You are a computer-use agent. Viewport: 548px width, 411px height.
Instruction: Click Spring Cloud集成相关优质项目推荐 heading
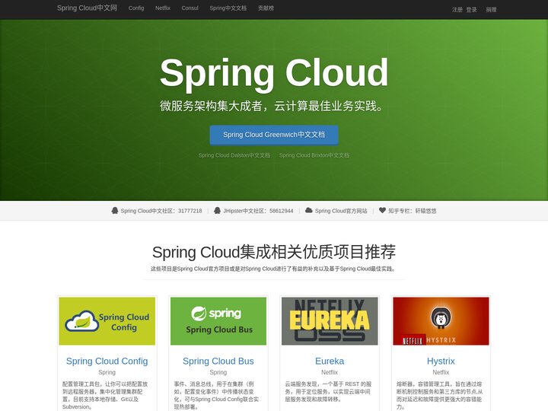tap(274, 252)
